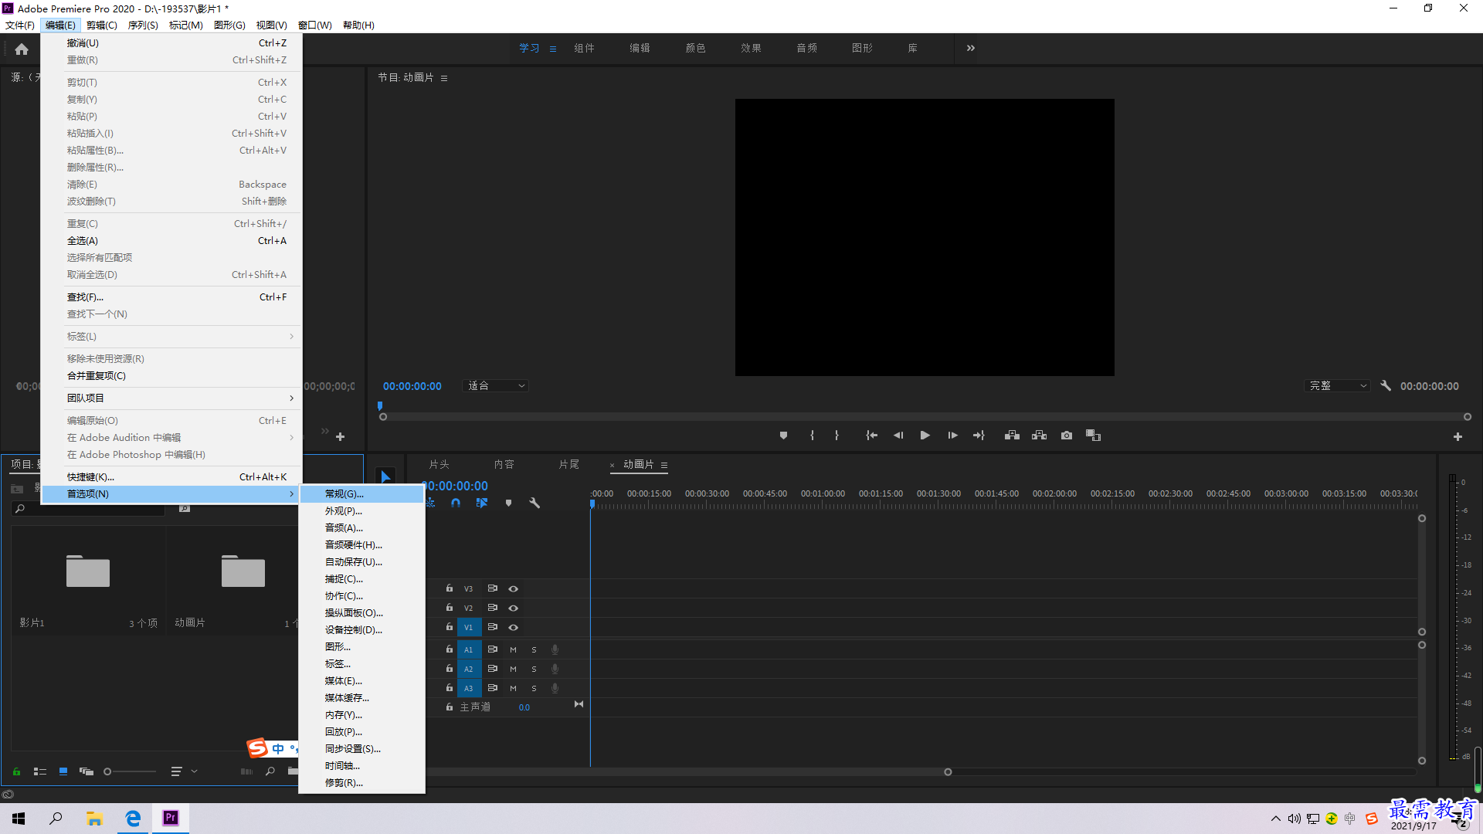Screen dimensions: 1483x834
Task: Switch project panel to icon view
Action: click(x=63, y=771)
